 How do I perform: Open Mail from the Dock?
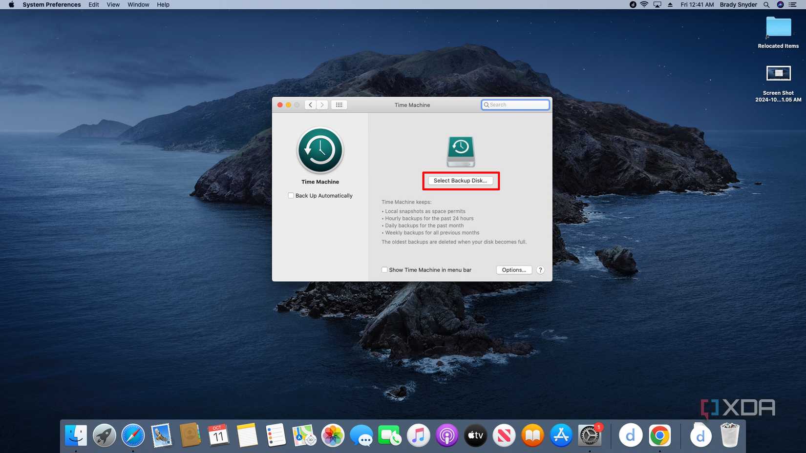162,435
